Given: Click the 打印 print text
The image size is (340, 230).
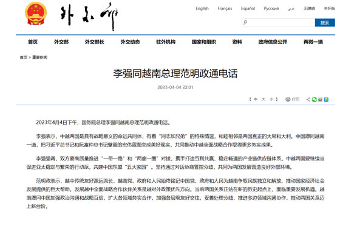Looking at the screenshot, I should [296, 99].
